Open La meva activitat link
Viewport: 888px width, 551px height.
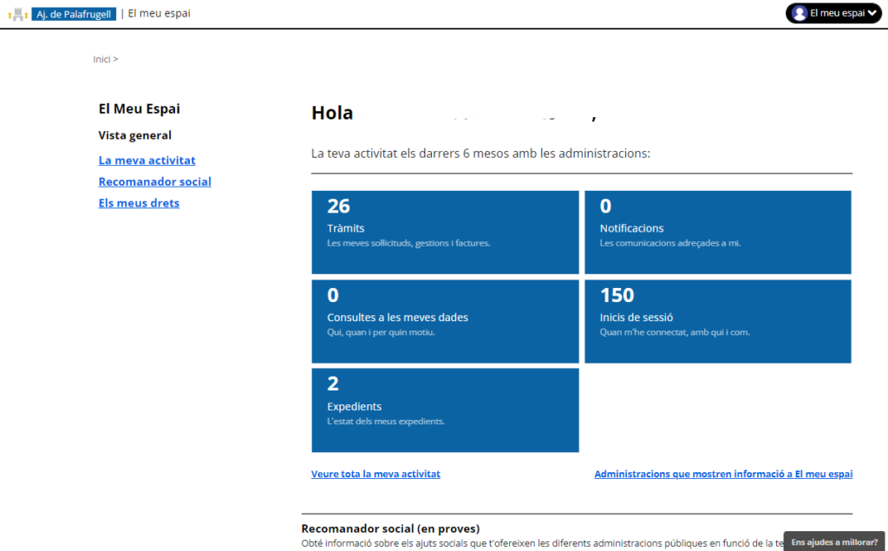pyautogui.click(x=147, y=161)
